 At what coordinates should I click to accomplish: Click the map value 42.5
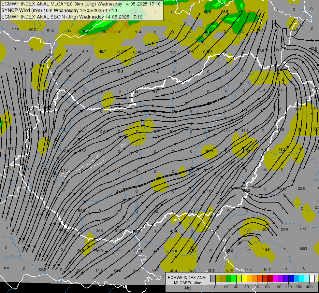coord(313,49)
